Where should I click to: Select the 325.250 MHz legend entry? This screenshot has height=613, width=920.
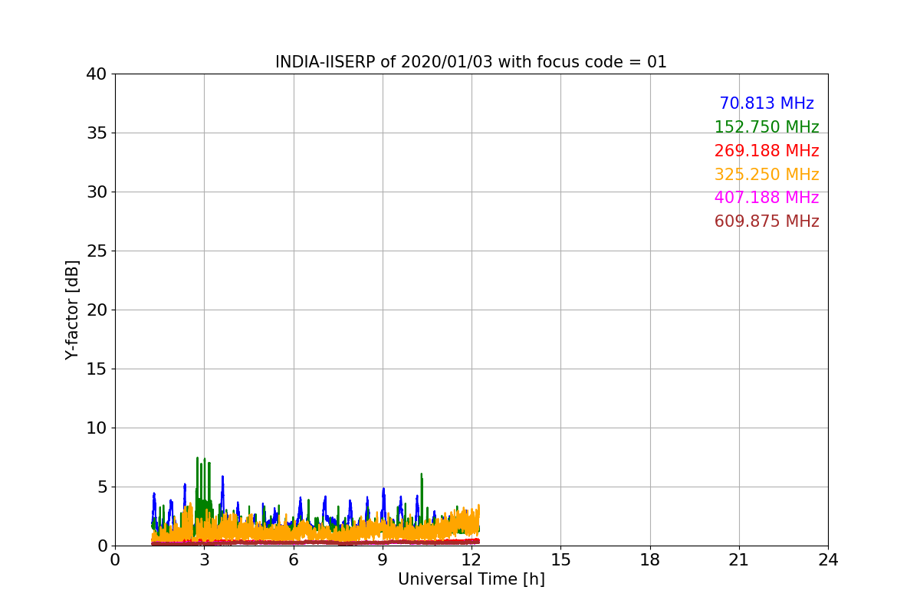point(767,175)
